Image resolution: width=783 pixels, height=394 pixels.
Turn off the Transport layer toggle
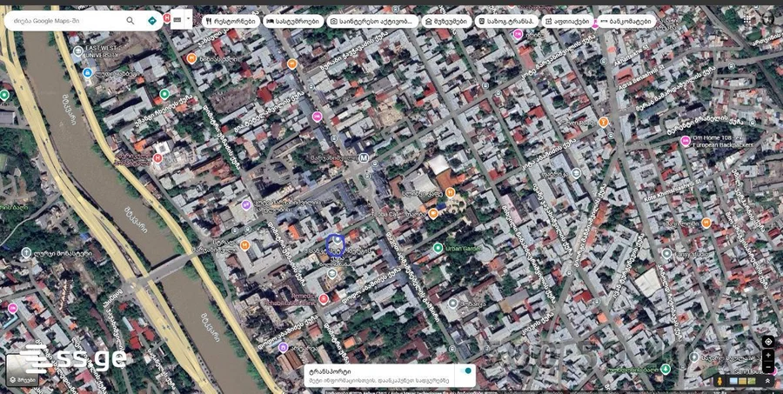(x=467, y=371)
